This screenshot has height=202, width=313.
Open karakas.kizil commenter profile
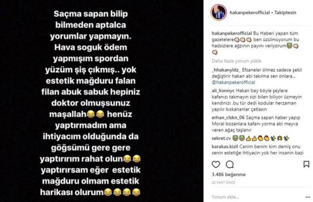point(225,146)
